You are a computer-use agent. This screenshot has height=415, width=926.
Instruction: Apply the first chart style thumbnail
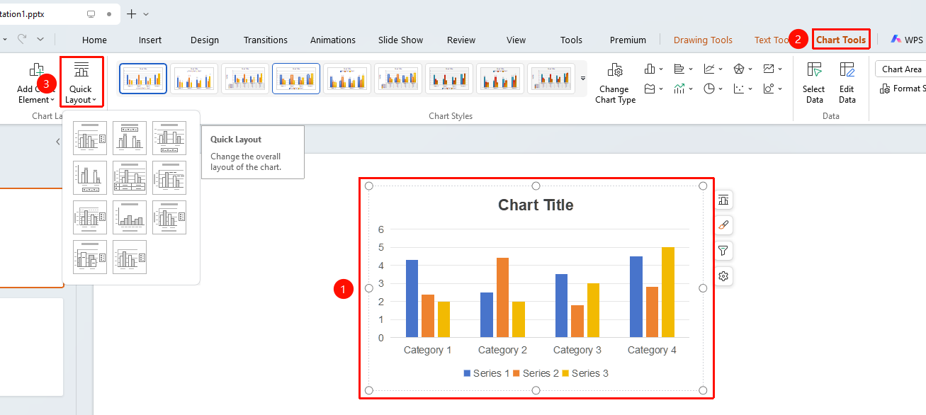tap(143, 79)
